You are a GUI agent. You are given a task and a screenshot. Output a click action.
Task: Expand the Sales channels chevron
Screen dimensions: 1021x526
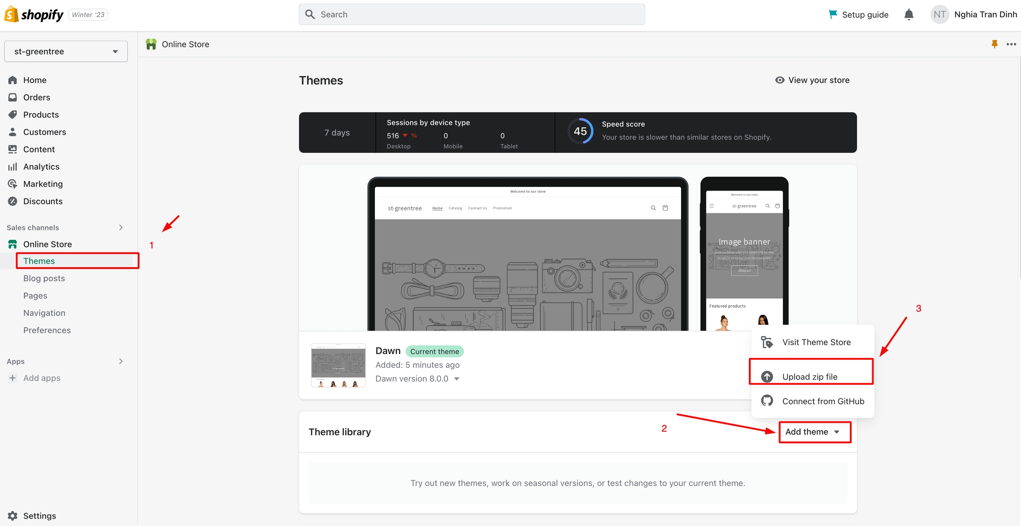point(121,227)
